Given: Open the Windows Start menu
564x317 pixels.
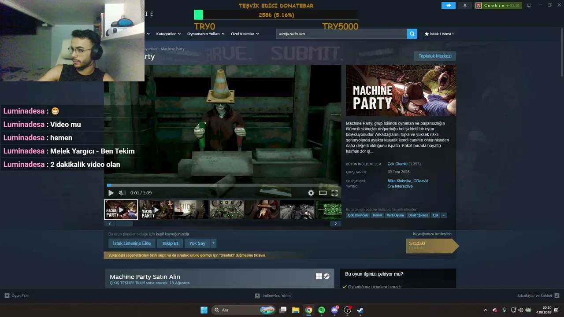Looking at the screenshot, I should [204, 310].
